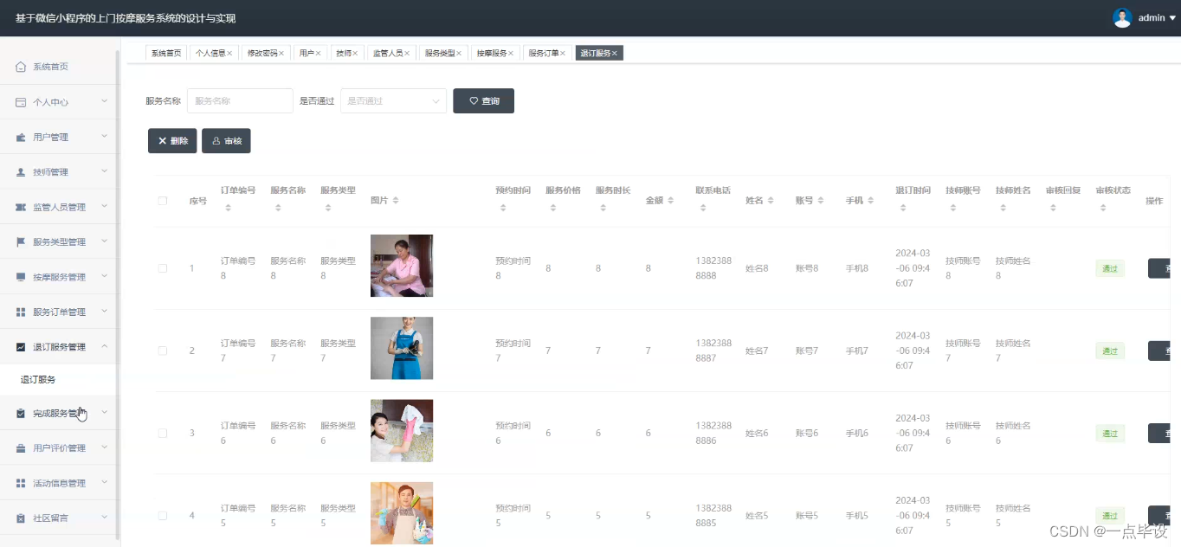Close the 按摩服务 tab
The image size is (1181, 547).
coord(511,53)
